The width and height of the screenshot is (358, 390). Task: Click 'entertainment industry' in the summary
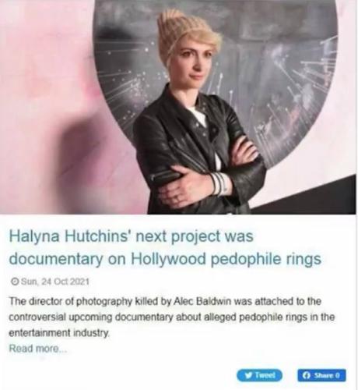(x=59, y=333)
